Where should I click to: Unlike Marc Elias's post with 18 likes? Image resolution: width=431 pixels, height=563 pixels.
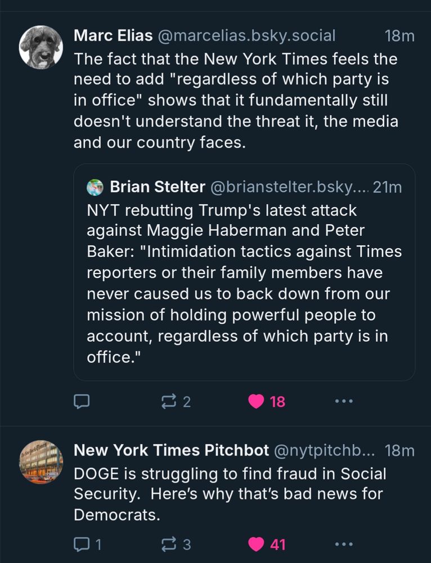click(x=257, y=401)
